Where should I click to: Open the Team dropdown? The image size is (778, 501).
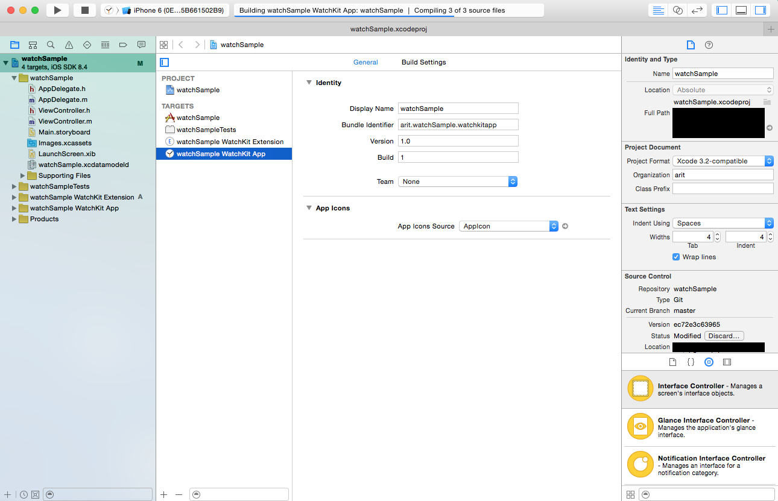(458, 181)
